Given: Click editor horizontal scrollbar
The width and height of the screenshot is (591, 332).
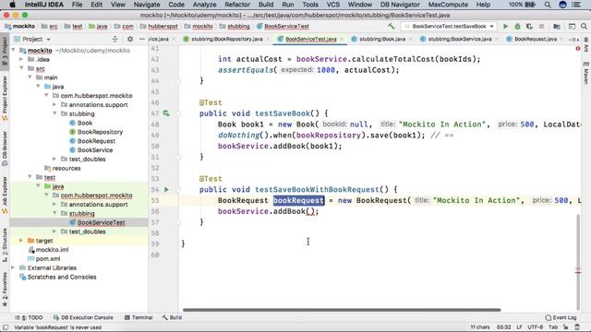Looking at the screenshot, I should point(342,310).
